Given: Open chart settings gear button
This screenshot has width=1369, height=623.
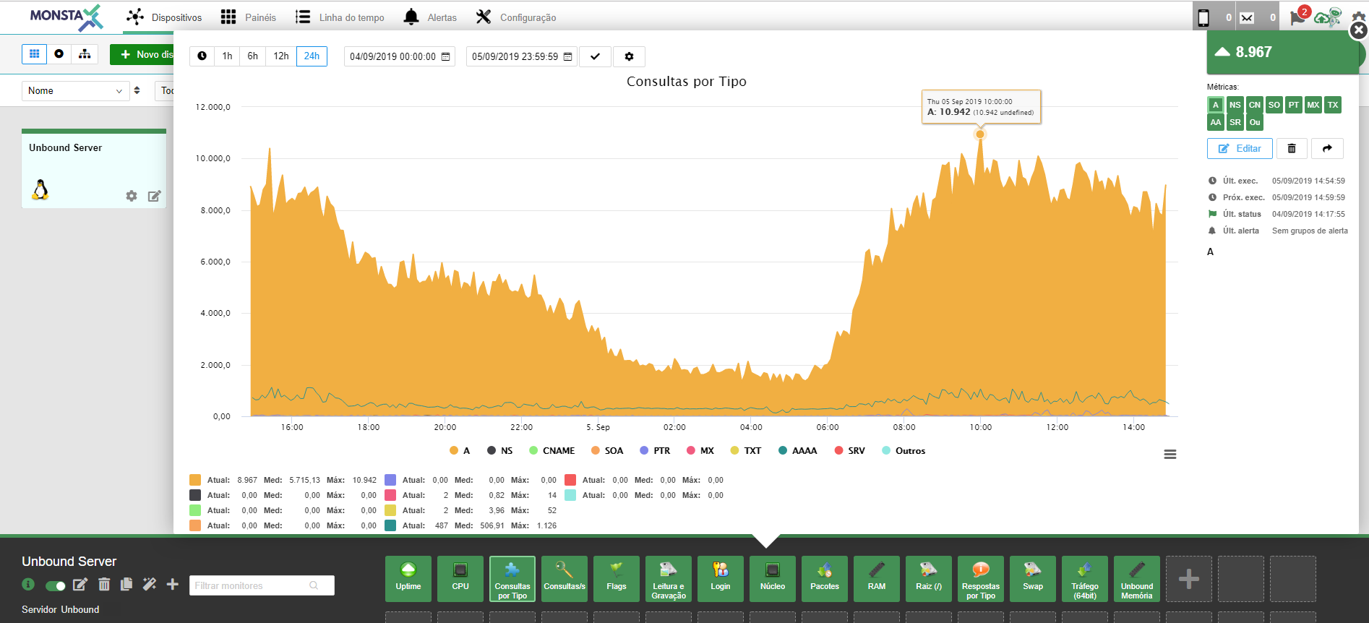Looking at the screenshot, I should point(629,56).
